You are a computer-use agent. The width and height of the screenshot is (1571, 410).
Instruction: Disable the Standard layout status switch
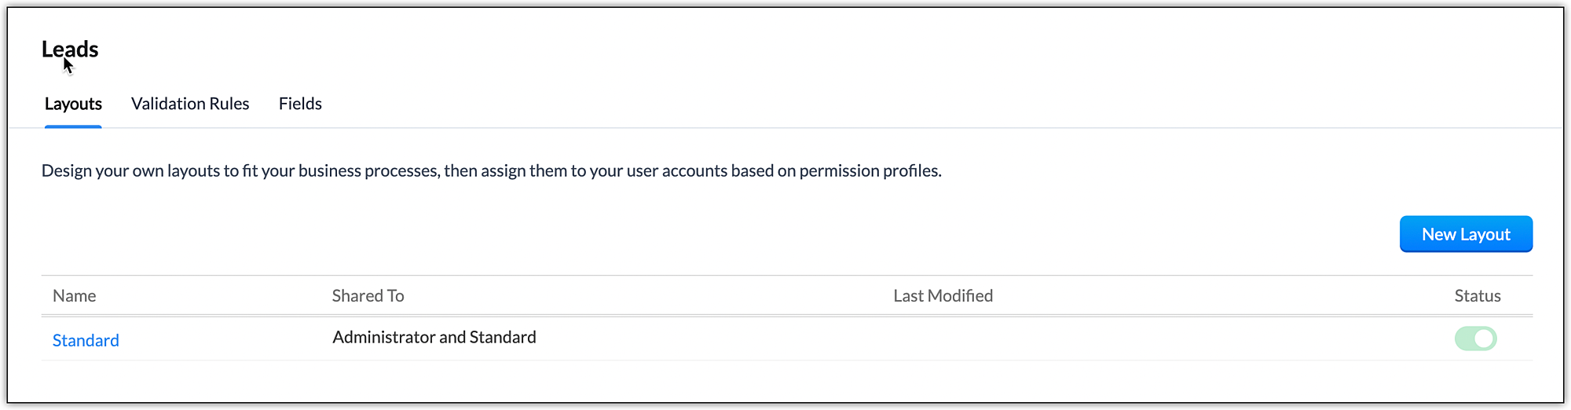1475,339
